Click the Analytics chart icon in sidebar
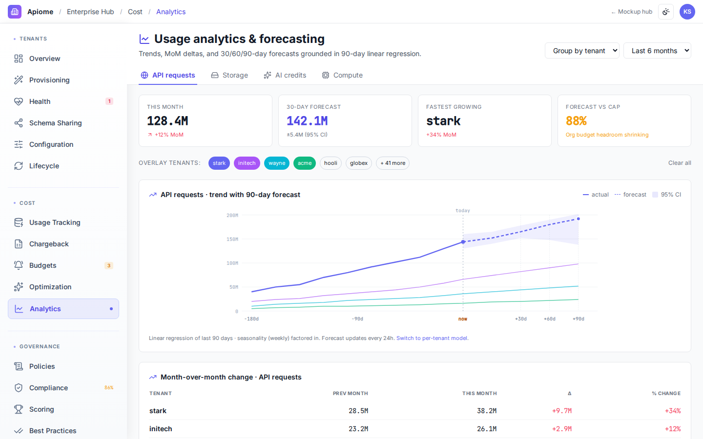The height and width of the screenshot is (439, 703). 19,309
